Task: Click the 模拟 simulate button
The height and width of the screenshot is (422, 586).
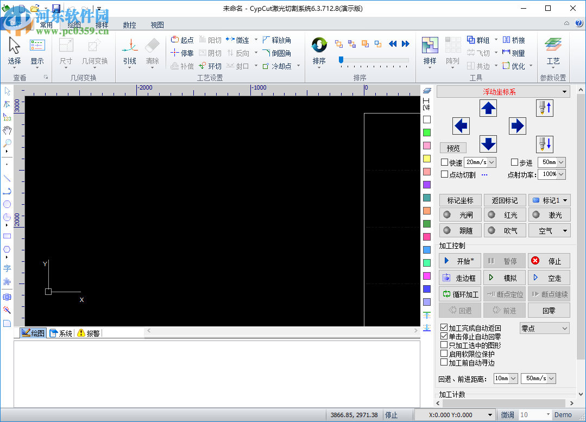Action: [x=504, y=278]
